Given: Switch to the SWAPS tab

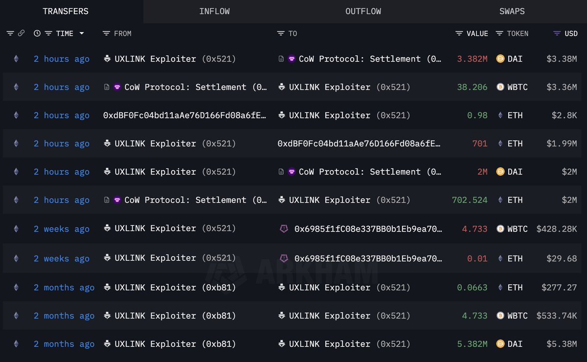Looking at the screenshot, I should coord(512,11).
